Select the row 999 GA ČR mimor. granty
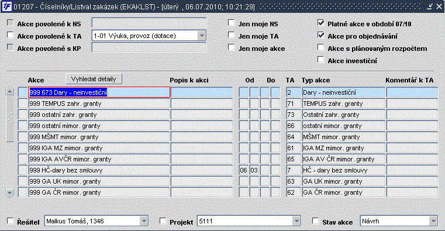445x231 pixels. click(99, 192)
